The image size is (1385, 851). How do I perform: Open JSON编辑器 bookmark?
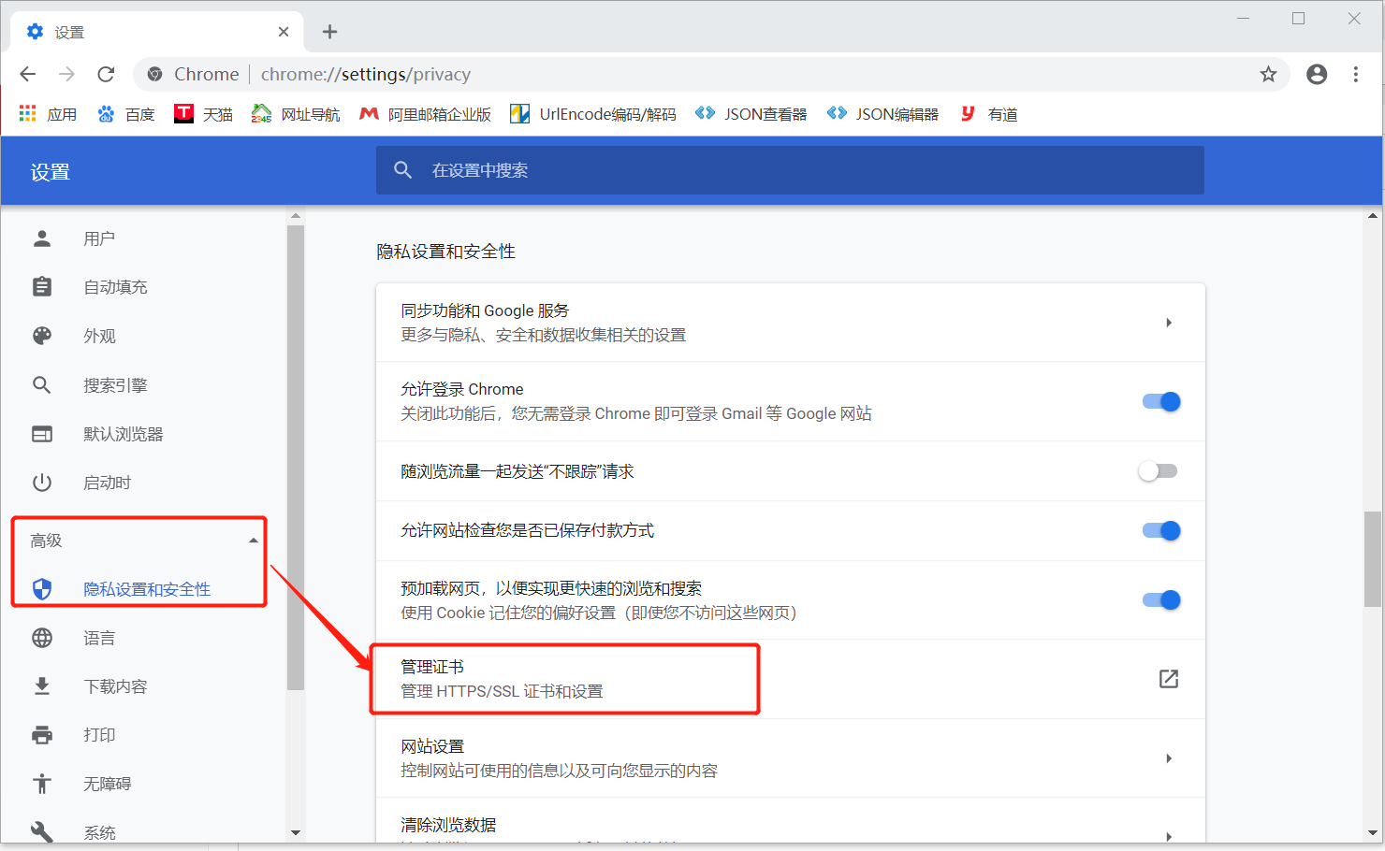(x=882, y=114)
